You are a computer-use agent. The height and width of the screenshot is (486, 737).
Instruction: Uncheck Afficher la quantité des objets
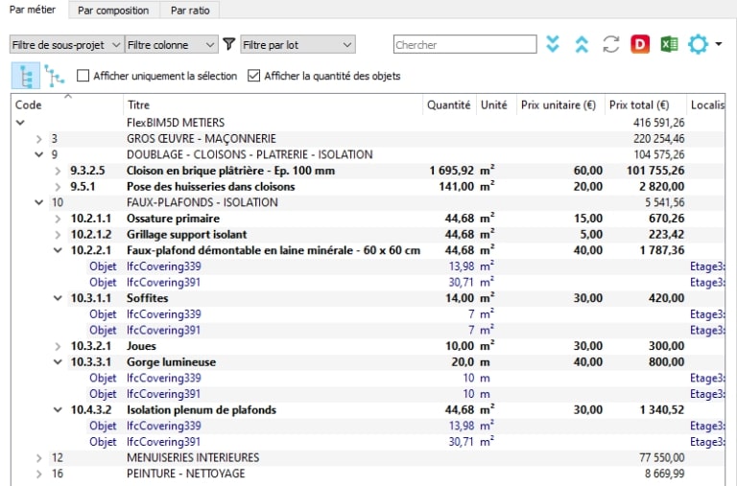point(253,76)
